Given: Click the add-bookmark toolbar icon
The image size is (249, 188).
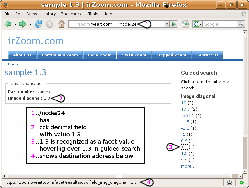Looking at the screenshot, I should point(186,24).
